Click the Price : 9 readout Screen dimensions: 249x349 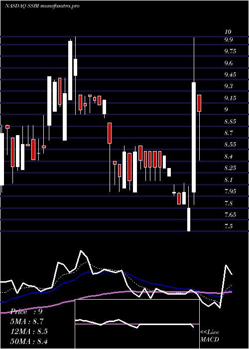(26, 312)
